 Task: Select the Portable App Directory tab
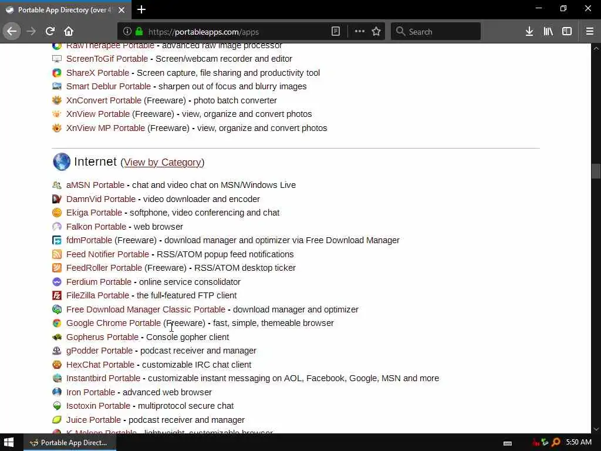click(66, 10)
